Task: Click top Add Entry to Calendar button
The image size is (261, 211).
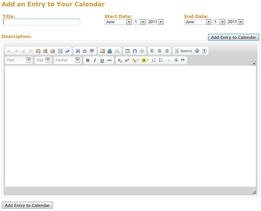Action: (234, 37)
